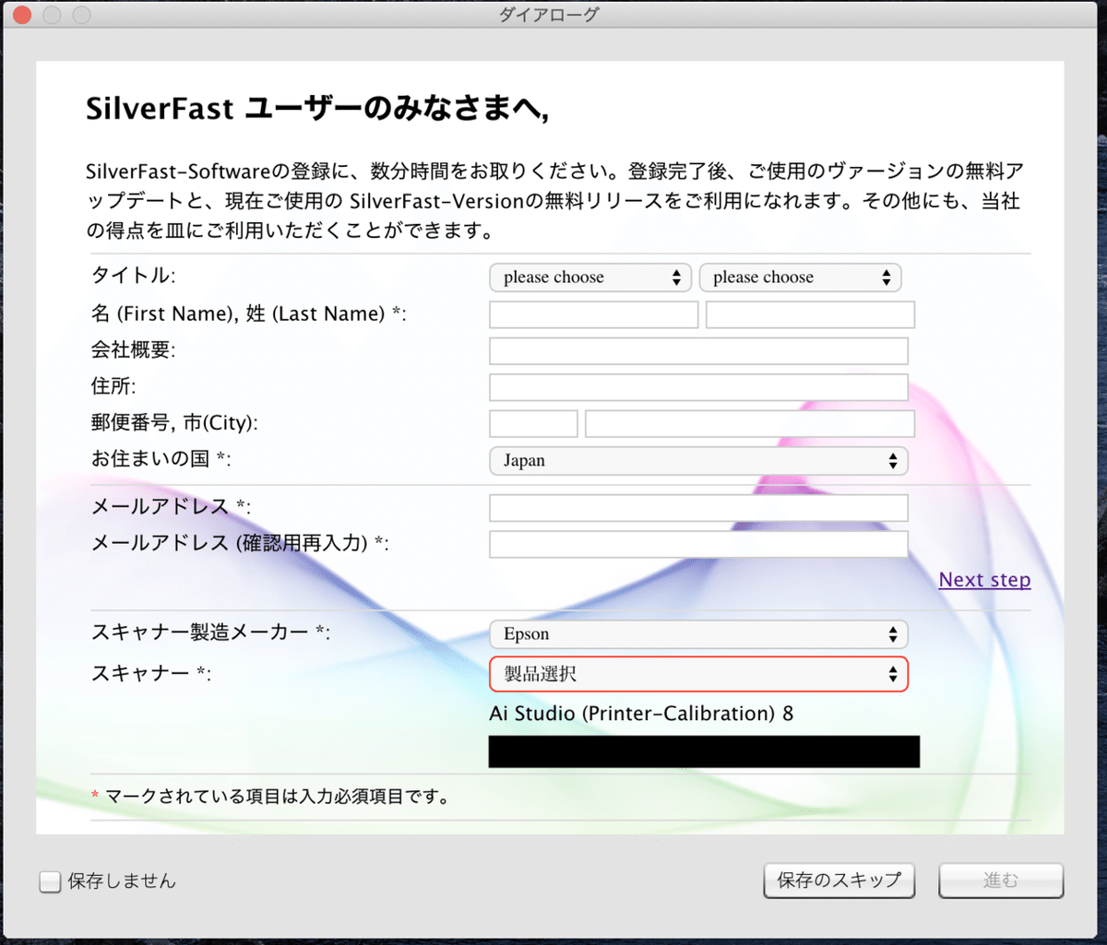Click the stepper arrows on the Japan dropdown

[893, 460]
